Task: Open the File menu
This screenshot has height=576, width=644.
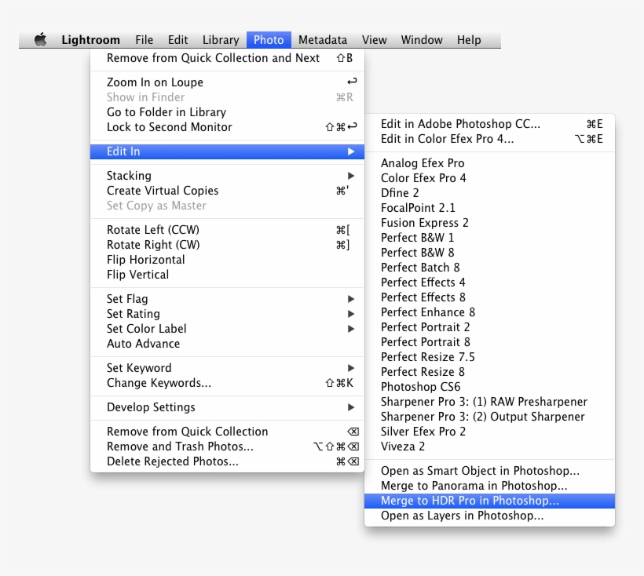Action: click(145, 40)
